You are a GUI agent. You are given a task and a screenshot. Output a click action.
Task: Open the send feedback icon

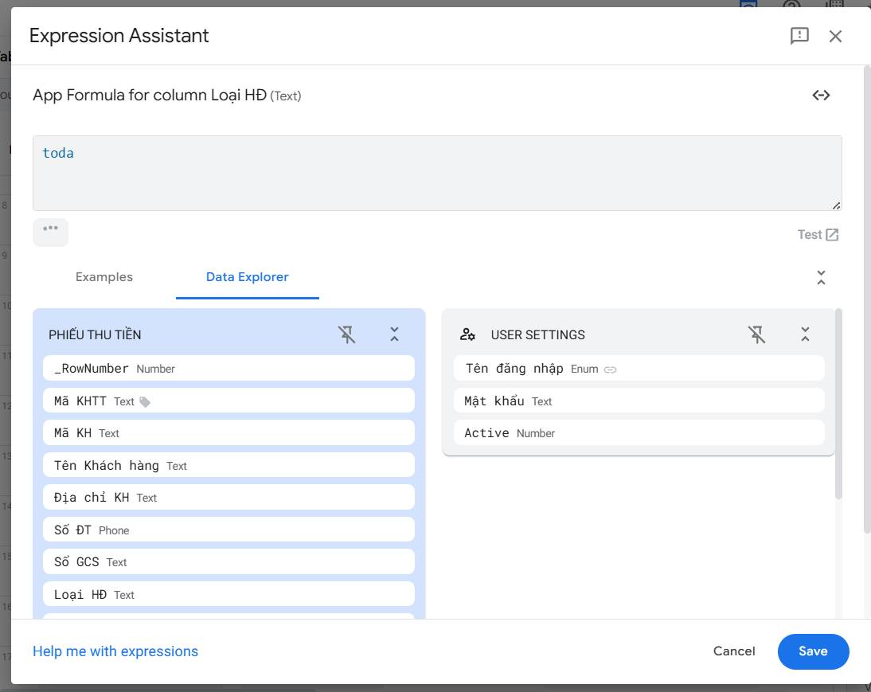[799, 36]
